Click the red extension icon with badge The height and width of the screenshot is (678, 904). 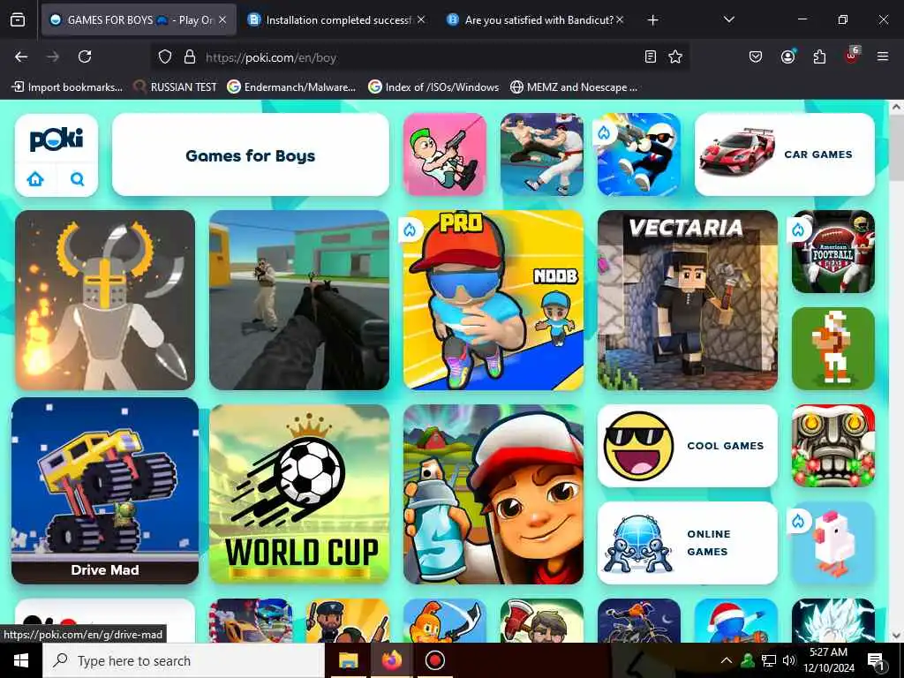pyautogui.click(x=852, y=56)
